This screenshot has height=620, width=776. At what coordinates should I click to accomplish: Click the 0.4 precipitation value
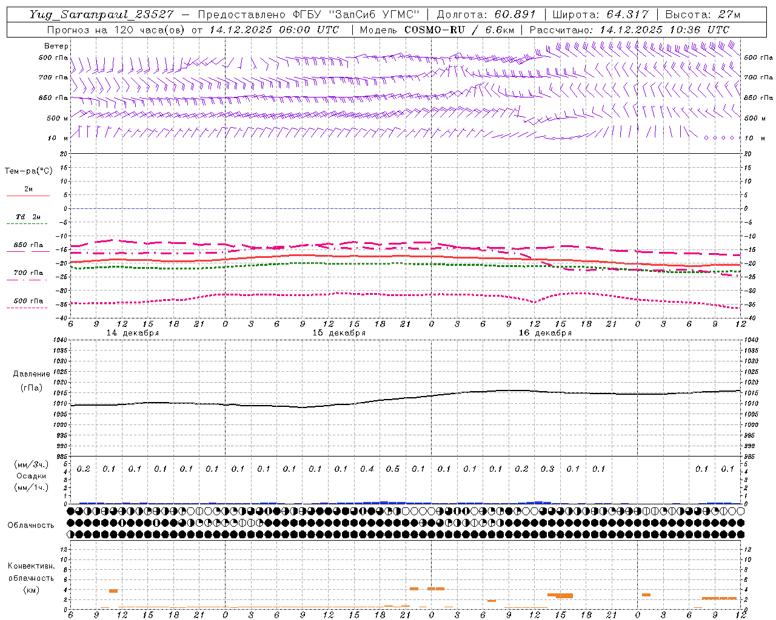pos(367,469)
